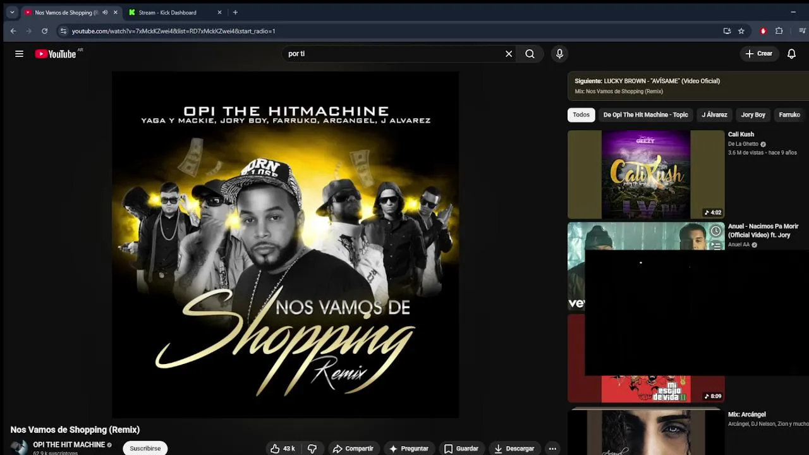Viewport: 809px width, 455px height.
Task: Switch to Stream - Kick Dashboard tab
Action: click(167, 12)
